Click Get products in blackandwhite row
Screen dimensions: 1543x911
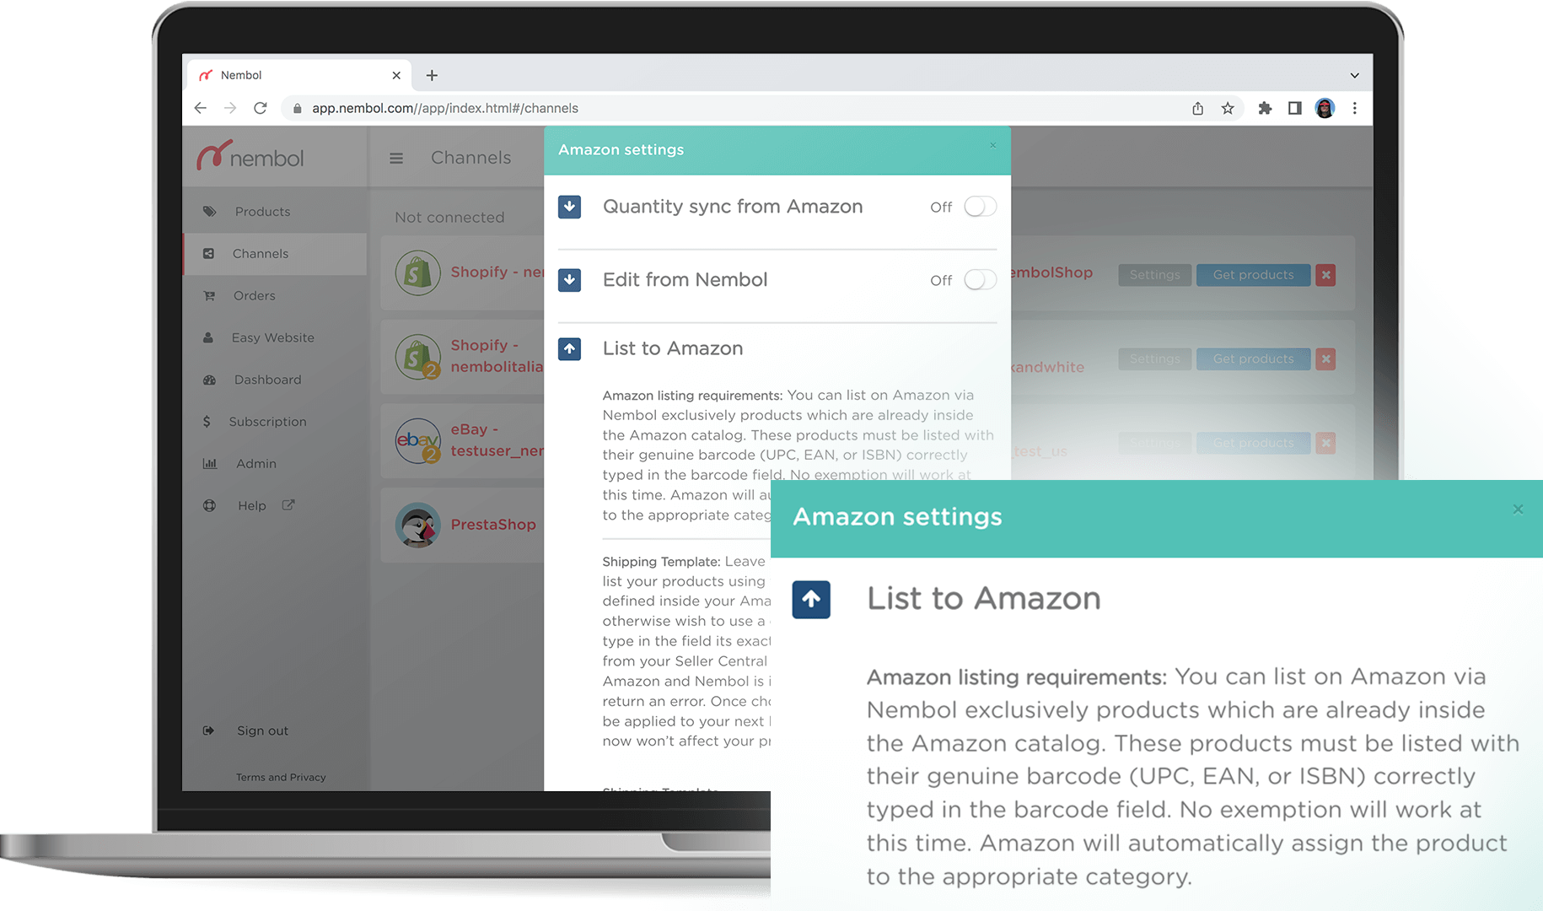click(1253, 359)
